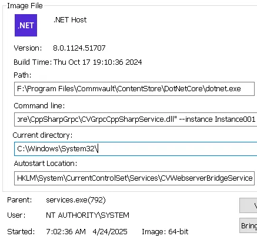Click the Started: label
This screenshot has height=236, width=257.
[x=21, y=231]
